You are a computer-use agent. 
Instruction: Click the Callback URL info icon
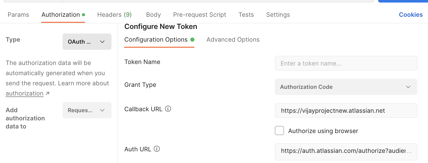(168, 109)
